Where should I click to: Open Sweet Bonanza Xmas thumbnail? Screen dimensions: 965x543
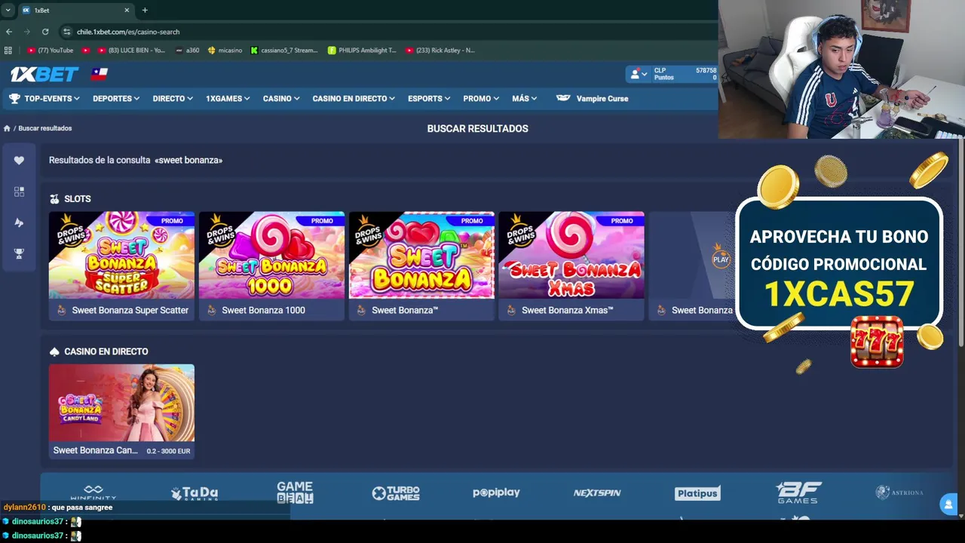[571, 255]
